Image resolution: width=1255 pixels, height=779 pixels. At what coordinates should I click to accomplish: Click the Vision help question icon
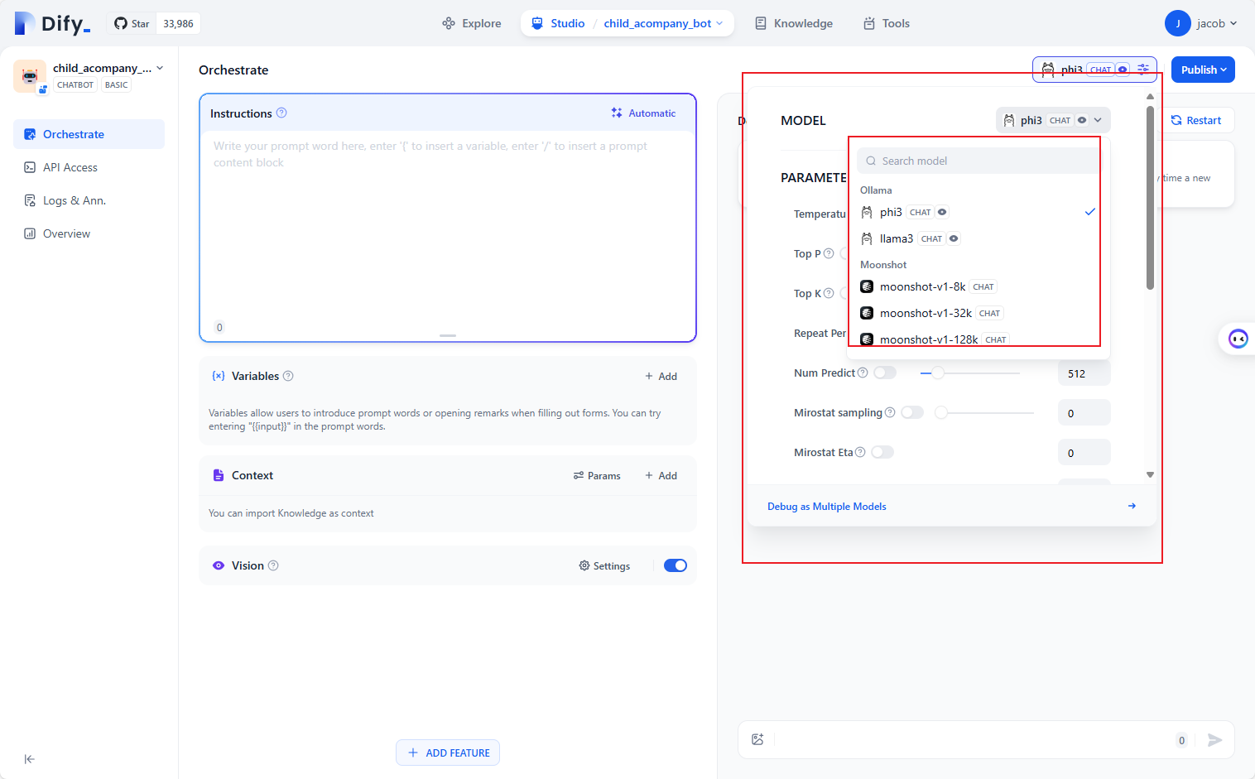(x=273, y=565)
